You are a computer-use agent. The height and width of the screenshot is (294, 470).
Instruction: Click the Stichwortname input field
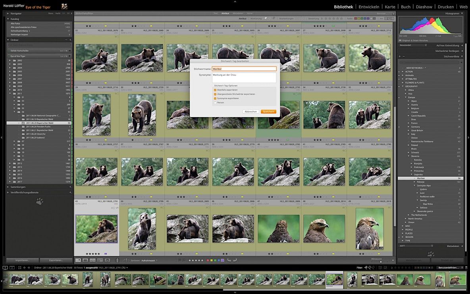(x=244, y=69)
